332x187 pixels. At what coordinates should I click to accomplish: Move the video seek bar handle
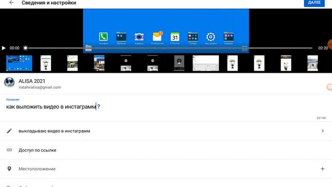tap(25, 48)
